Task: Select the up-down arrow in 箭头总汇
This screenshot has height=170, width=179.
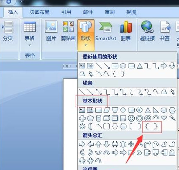Action: [x=123, y=144]
